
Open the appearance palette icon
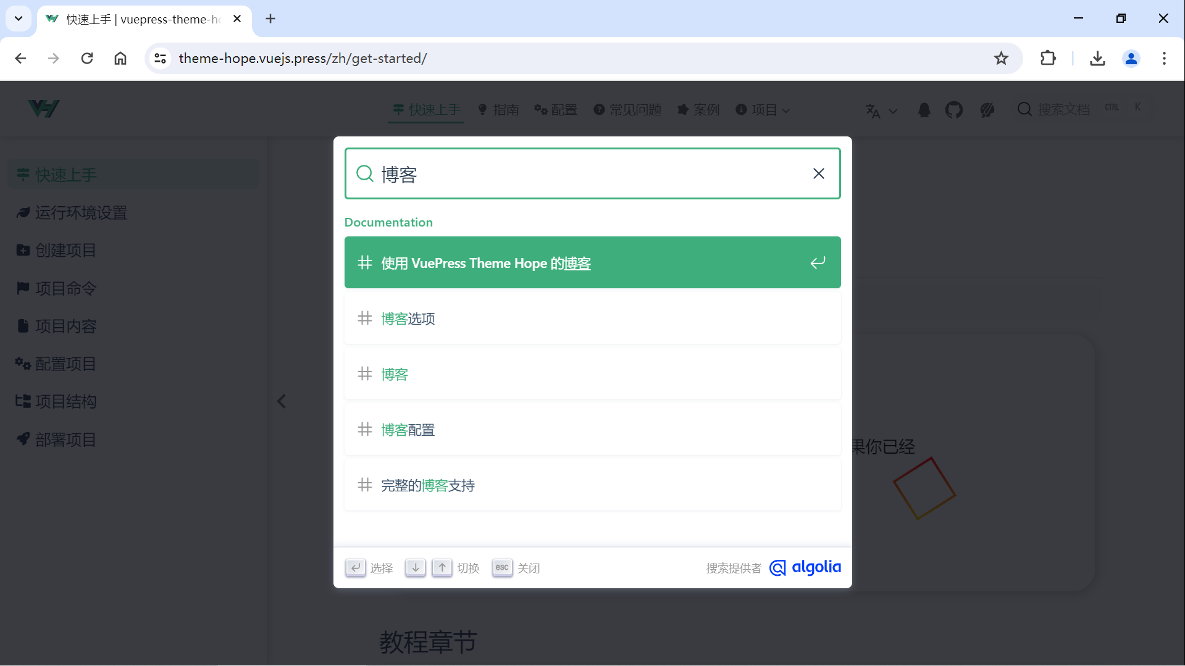click(987, 110)
